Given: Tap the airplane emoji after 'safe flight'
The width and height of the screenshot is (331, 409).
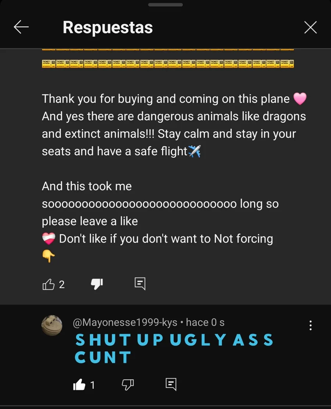Looking at the screenshot, I should pyautogui.click(x=195, y=151).
